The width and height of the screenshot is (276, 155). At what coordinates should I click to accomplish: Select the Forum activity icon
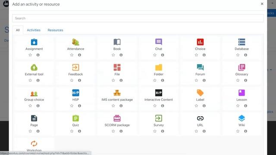click(200, 67)
